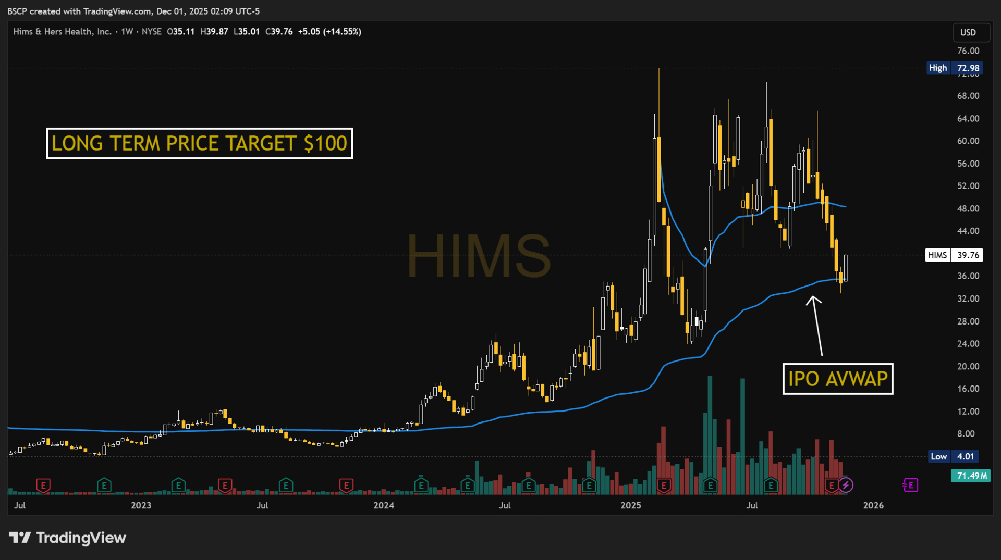Screen dimensions: 1001x560
Task: Click the green earnings marker for November 2024
Action: (x=589, y=486)
